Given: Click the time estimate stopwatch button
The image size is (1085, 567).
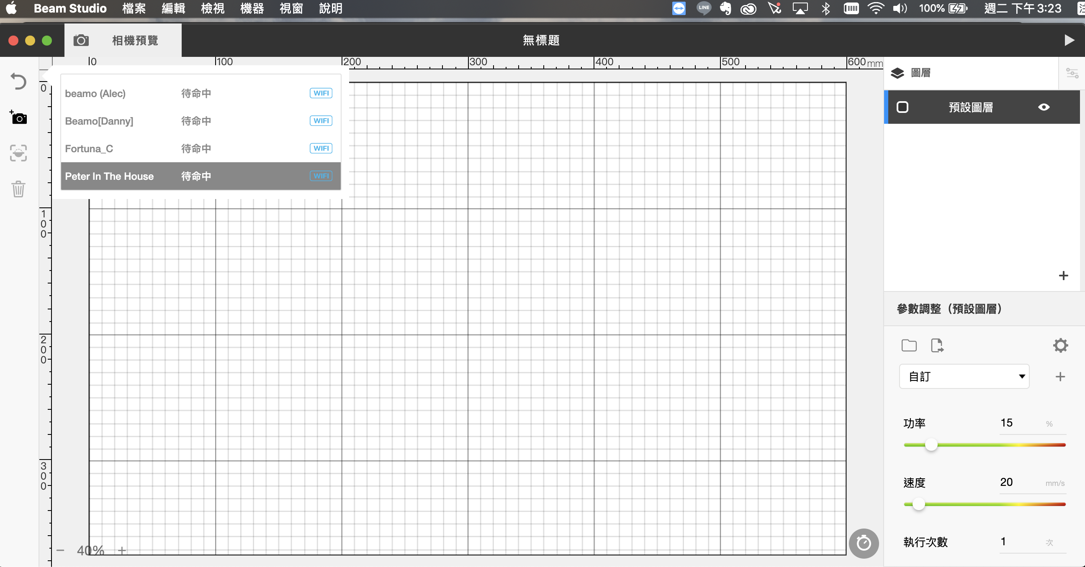Looking at the screenshot, I should click(864, 543).
